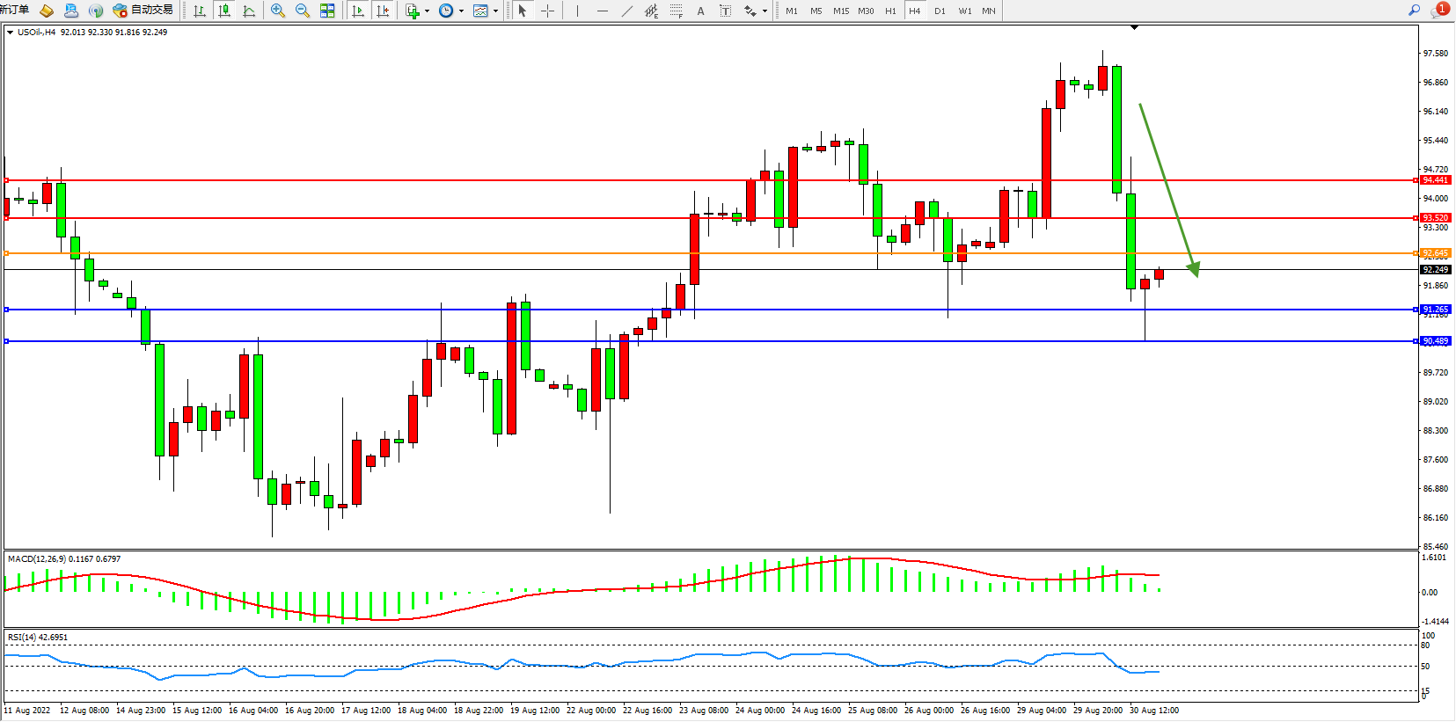Expand the chart templates dropdown arrow
Screen dimensions: 1456x722
(495, 11)
